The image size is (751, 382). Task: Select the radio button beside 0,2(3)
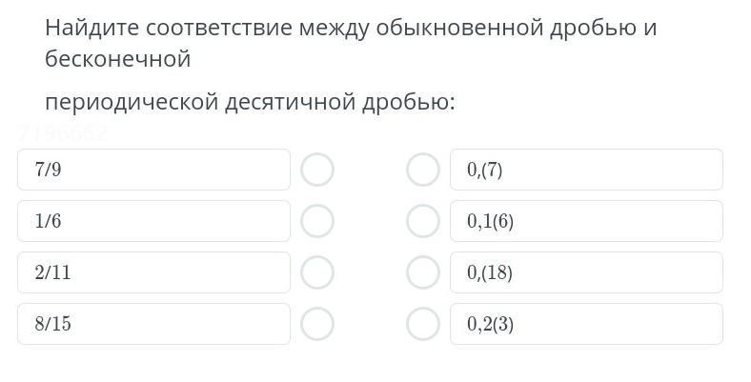(x=423, y=325)
